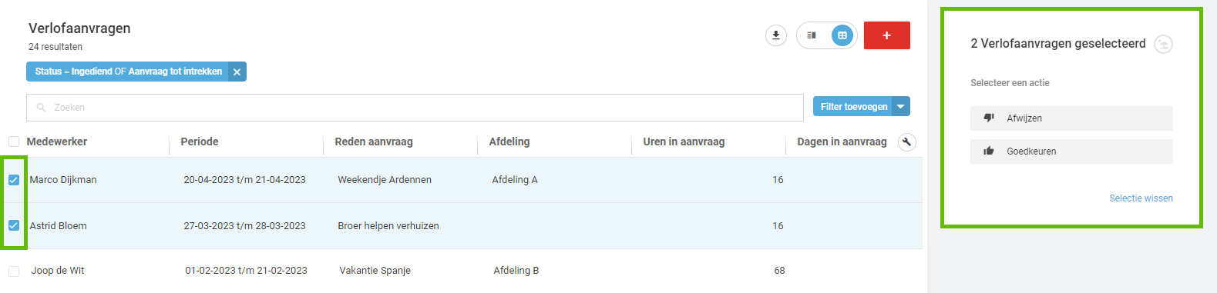Sort by the Afdeling column header

(509, 142)
